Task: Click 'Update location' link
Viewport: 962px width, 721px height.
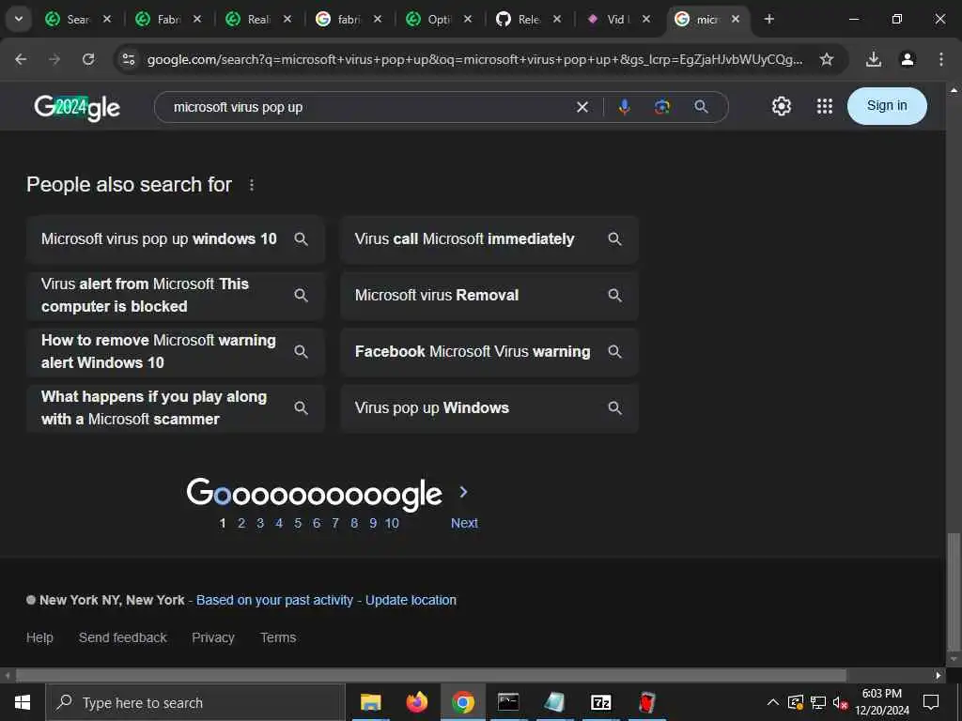Action: click(x=411, y=600)
